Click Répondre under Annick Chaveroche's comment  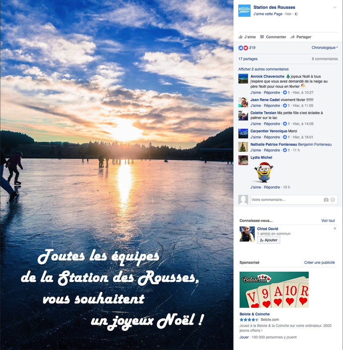[272, 92]
